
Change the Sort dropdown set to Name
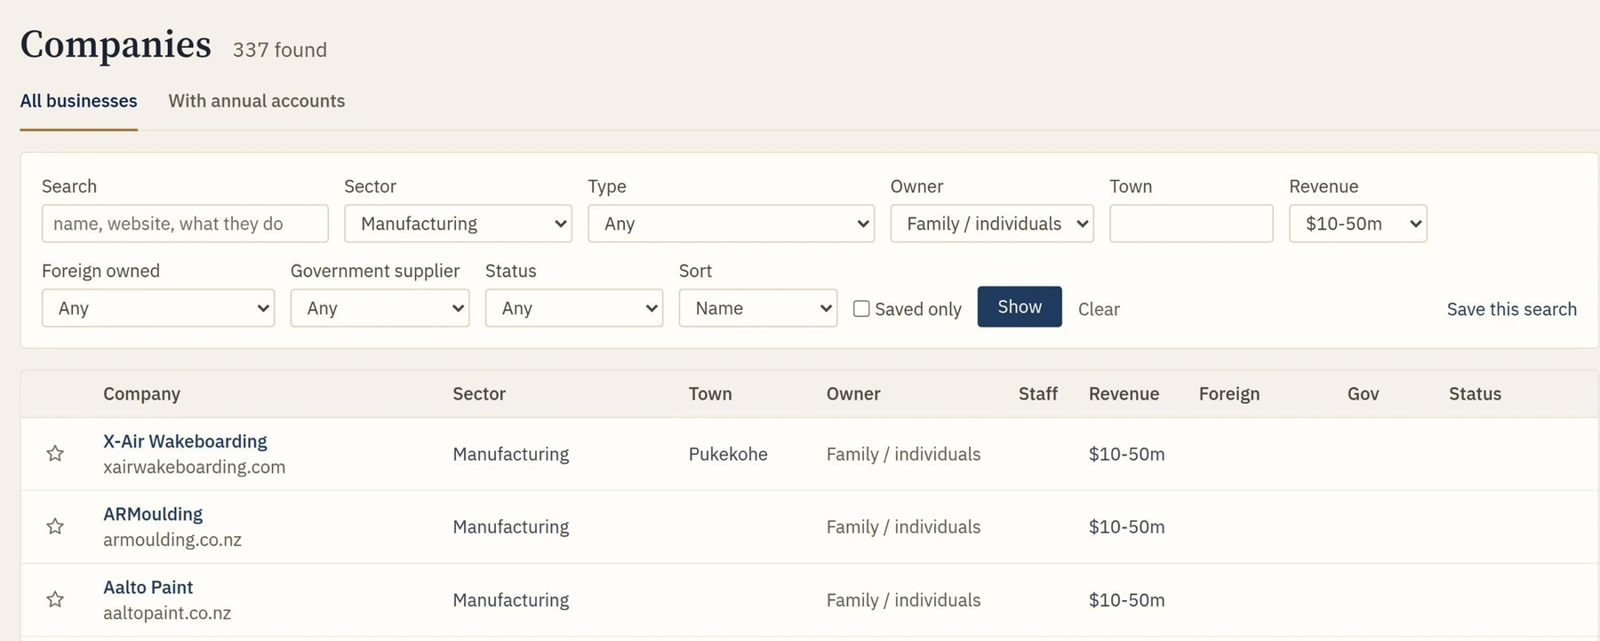click(x=758, y=308)
